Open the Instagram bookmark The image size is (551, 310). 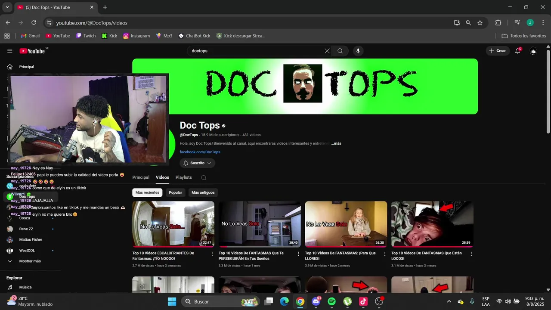click(x=136, y=36)
